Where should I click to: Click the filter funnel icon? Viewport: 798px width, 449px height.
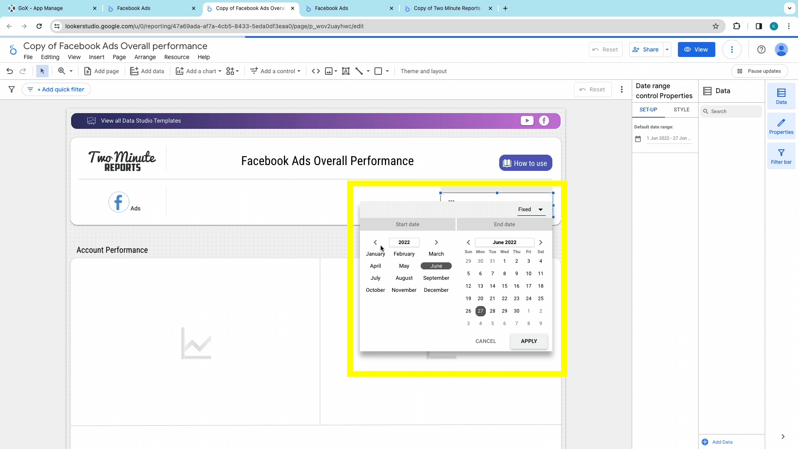[12, 89]
